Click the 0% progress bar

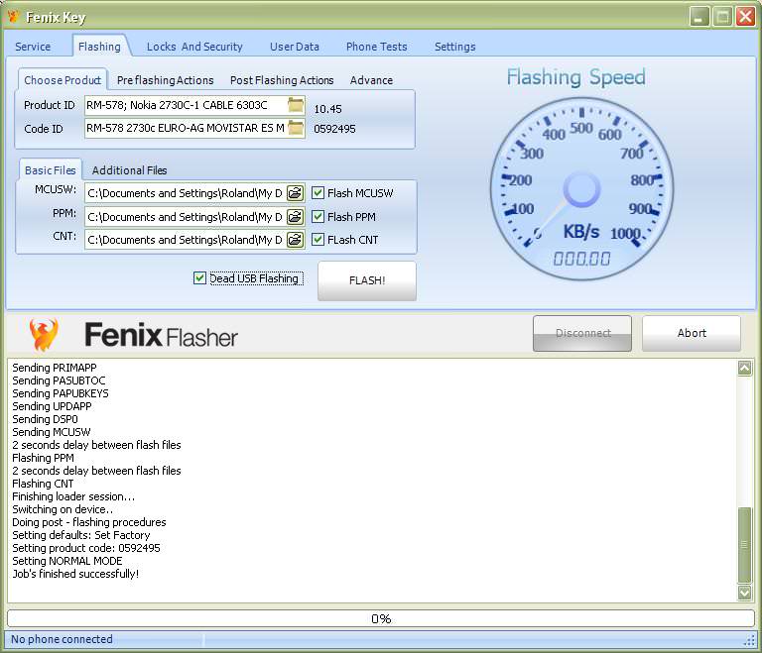381,618
